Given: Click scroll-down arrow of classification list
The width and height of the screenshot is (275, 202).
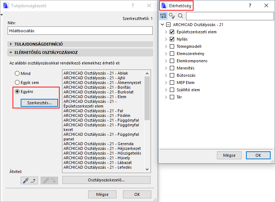Looking at the screenshot, I should [147, 169].
